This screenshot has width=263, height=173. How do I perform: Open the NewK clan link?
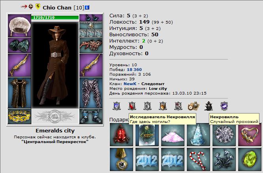[130, 84]
